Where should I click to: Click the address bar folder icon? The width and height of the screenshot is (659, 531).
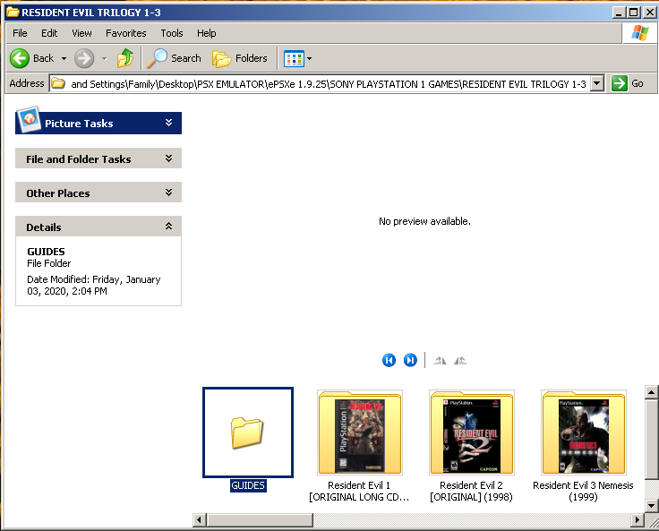point(58,83)
